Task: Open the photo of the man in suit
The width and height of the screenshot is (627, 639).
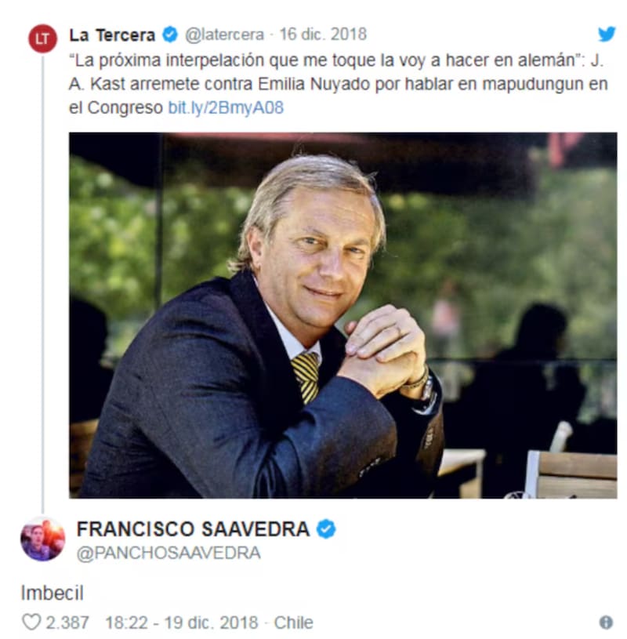Action: [342, 315]
